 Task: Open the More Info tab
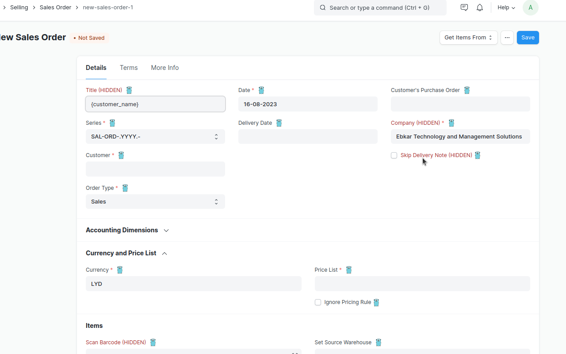click(165, 68)
